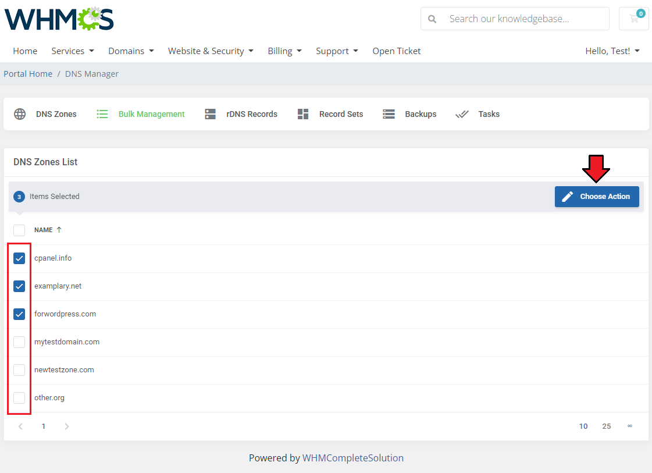
Task: Open the WHMCompleteSolution link
Action: click(352, 458)
